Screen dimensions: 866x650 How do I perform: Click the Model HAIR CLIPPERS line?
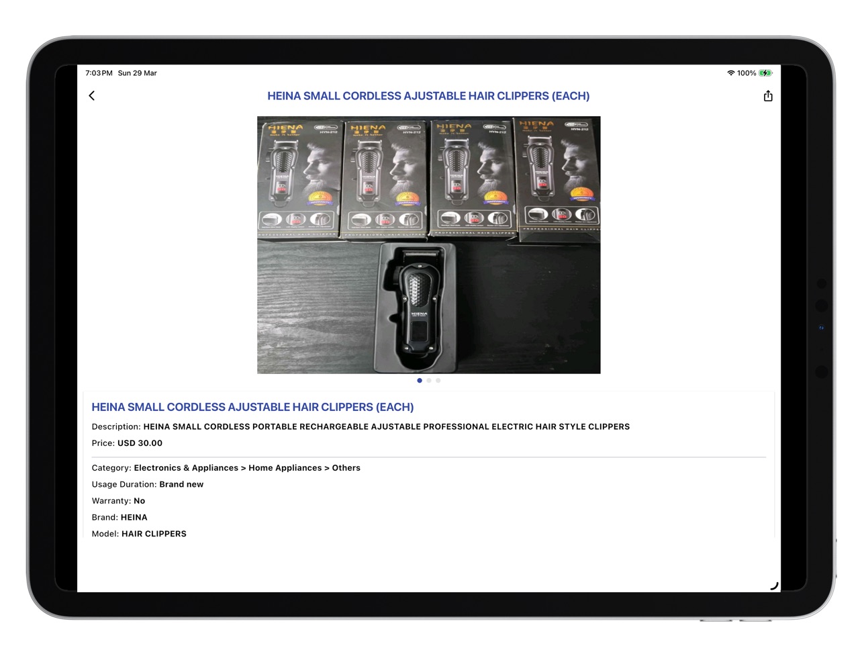(x=139, y=534)
